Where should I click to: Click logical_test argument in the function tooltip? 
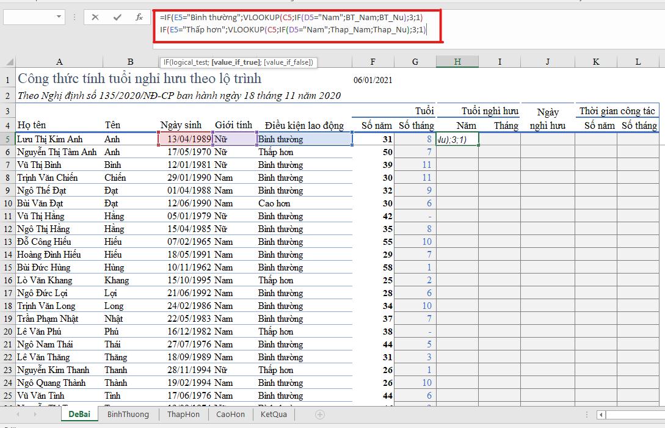click(189, 62)
